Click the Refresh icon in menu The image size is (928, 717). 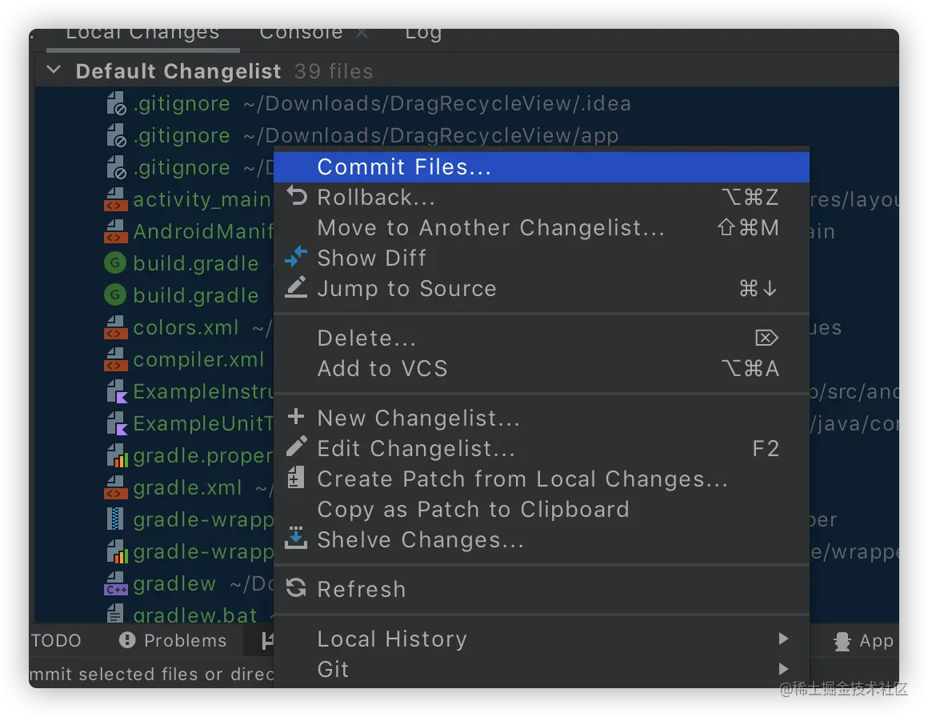tap(296, 588)
